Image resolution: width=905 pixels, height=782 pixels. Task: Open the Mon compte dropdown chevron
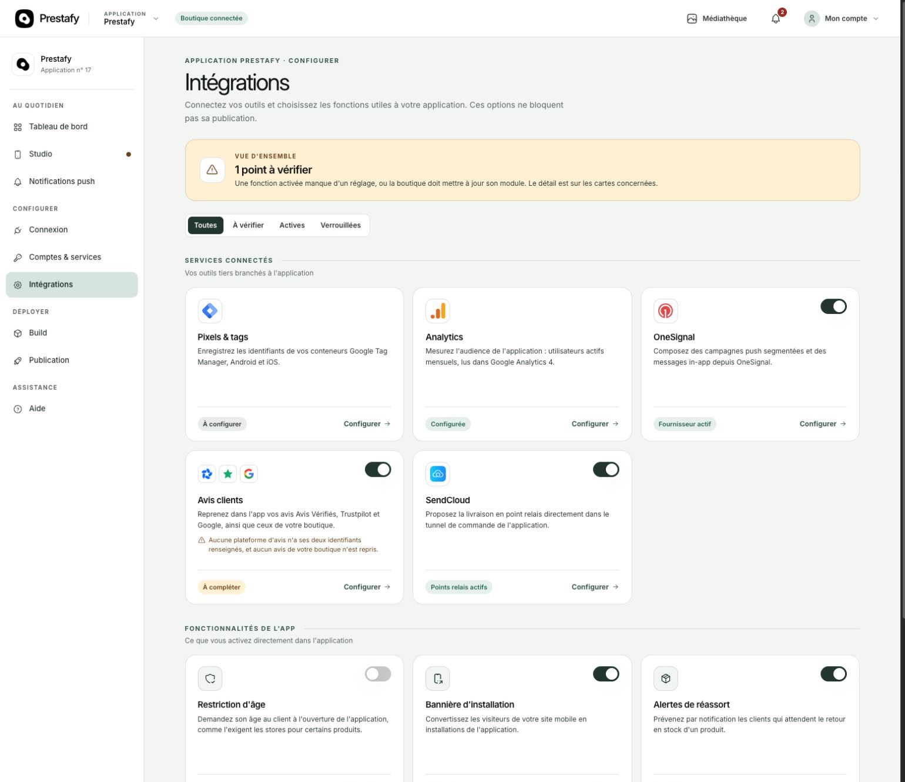click(876, 19)
